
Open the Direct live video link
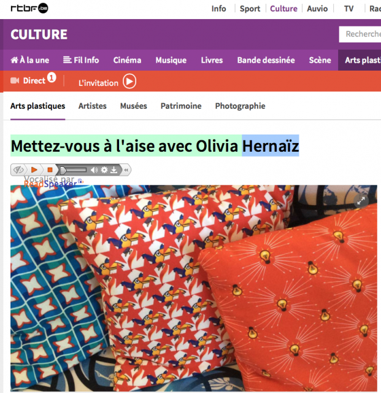click(33, 80)
